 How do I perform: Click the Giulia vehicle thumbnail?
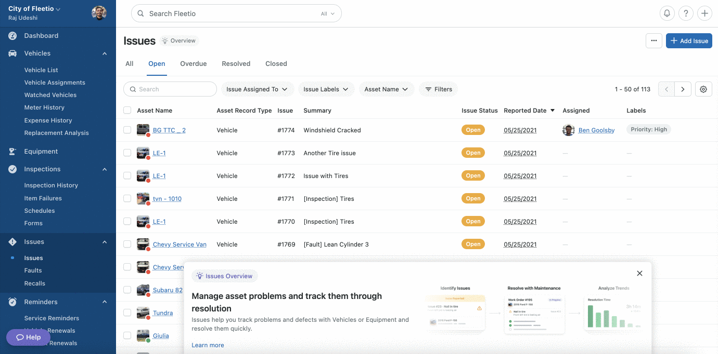click(x=143, y=336)
